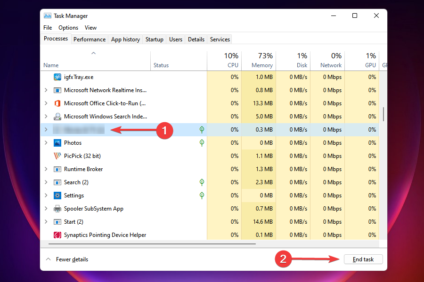The image size is (424, 282).
Task: Click the Microsoft Windows Search Indexer icon
Action: point(57,116)
